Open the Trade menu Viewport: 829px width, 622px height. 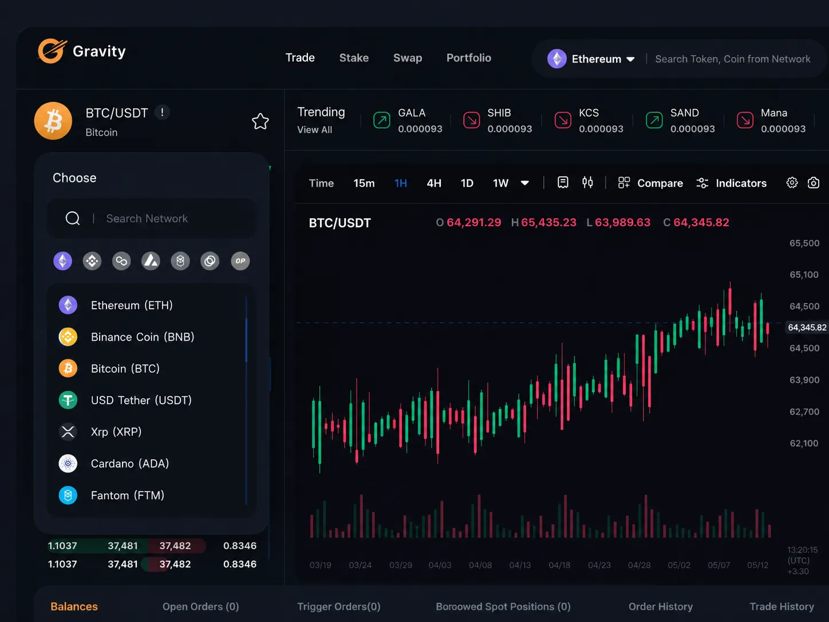[300, 58]
